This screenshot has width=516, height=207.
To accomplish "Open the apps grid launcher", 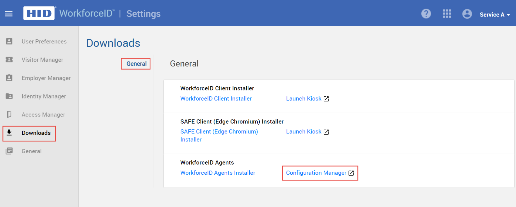I will (447, 14).
